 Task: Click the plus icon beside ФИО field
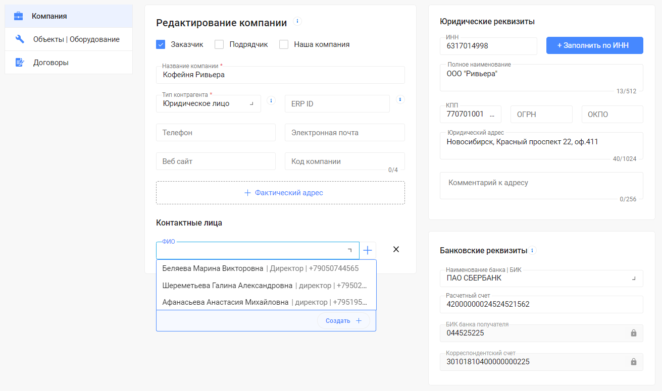click(368, 250)
